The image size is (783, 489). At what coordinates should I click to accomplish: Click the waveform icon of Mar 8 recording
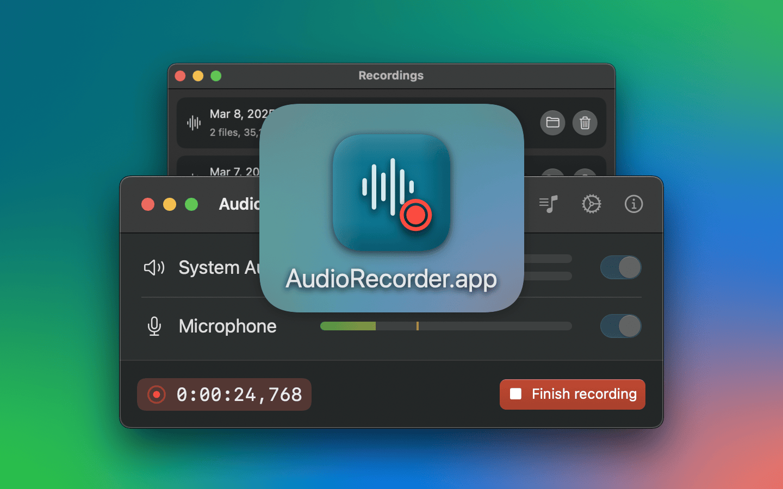(194, 123)
